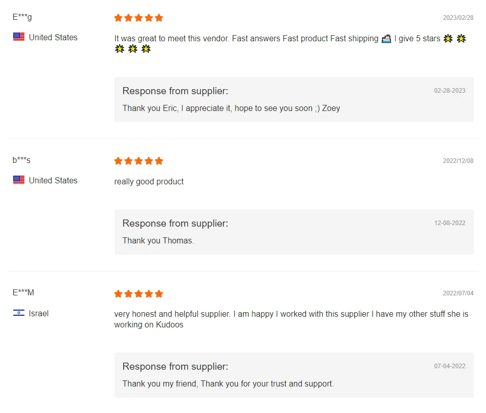The image size is (486, 413).
Task: Click the US flag beside reviewer b***s
Action: [x=19, y=180]
